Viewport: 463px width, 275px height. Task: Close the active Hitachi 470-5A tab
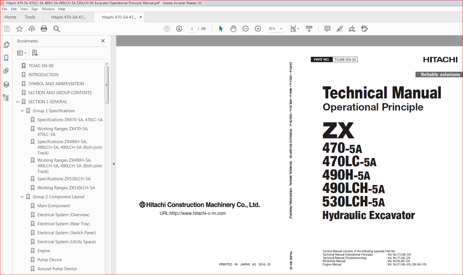141,17
